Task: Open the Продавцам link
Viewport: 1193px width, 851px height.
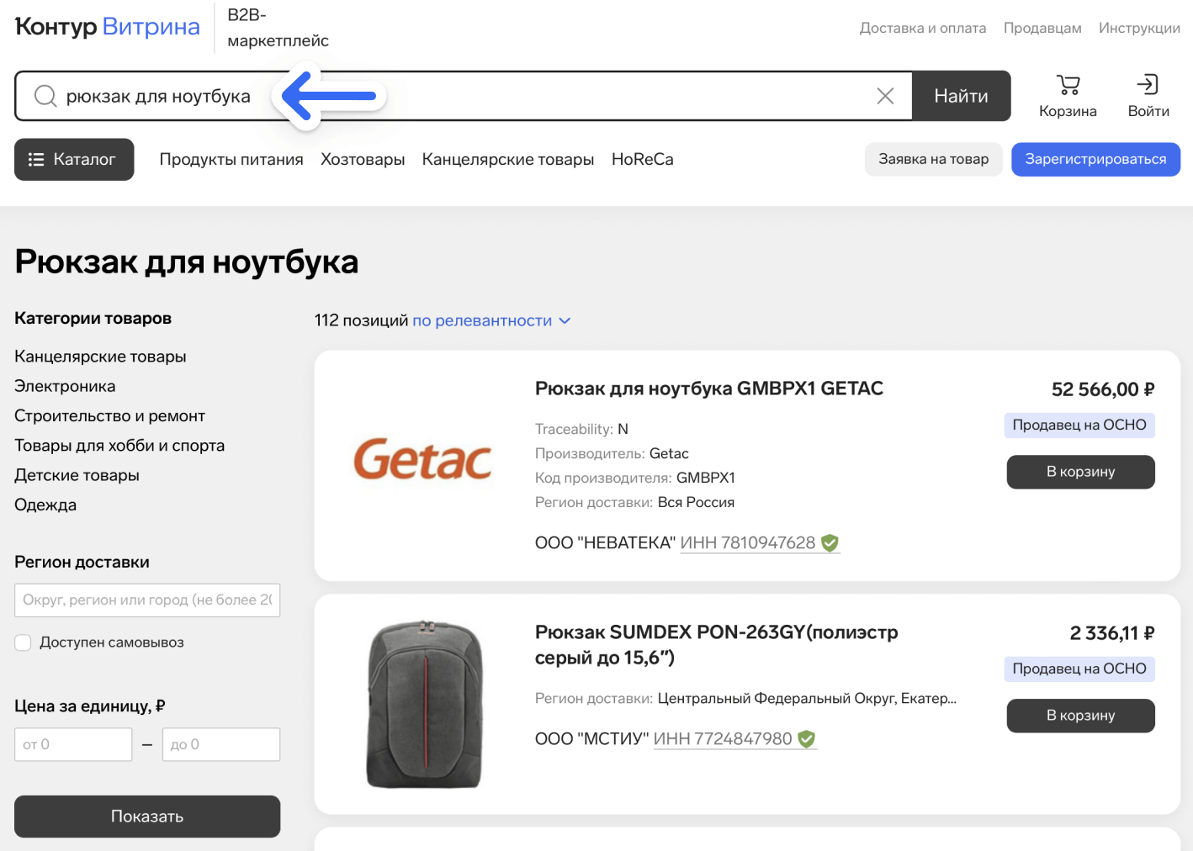Action: [x=1042, y=28]
